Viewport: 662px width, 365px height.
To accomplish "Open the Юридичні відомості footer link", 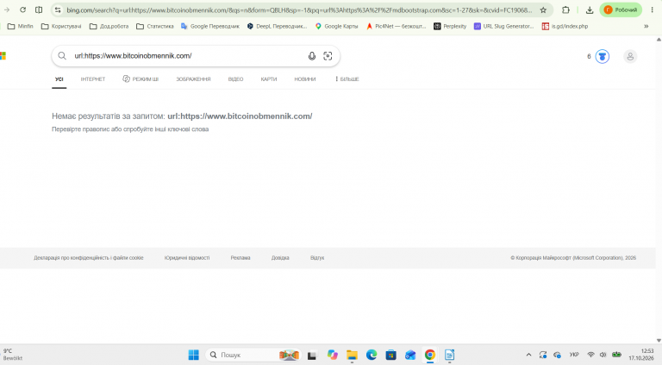I will pyautogui.click(x=187, y=258).
